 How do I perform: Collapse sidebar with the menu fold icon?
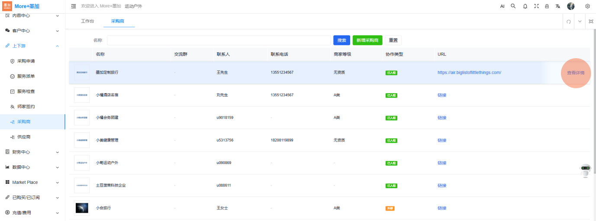coord(74,6)
